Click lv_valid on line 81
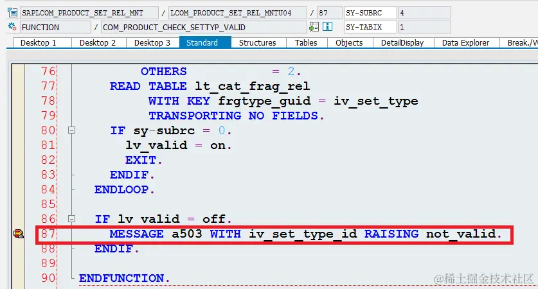538x289 pixels. click(x=156, y=145)
